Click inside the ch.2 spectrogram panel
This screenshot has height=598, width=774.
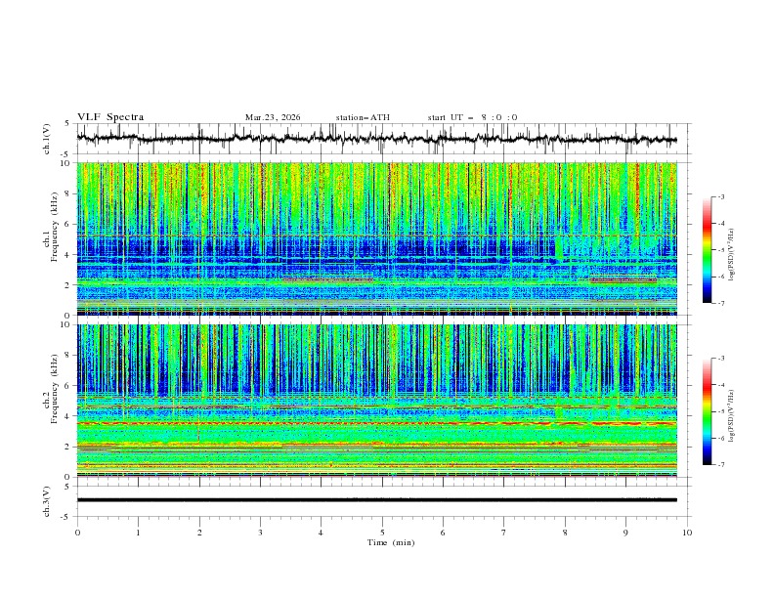(376, 401)
